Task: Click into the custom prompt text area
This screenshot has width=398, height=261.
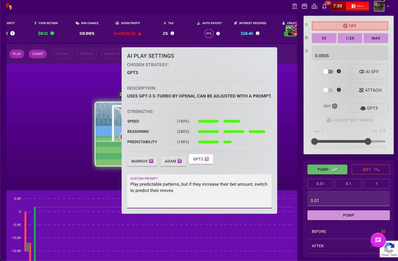Action: click(x=199, y=191)
